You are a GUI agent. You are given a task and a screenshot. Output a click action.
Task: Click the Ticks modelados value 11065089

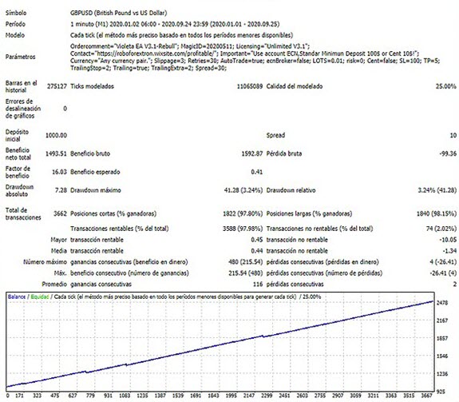pos(250,86)
